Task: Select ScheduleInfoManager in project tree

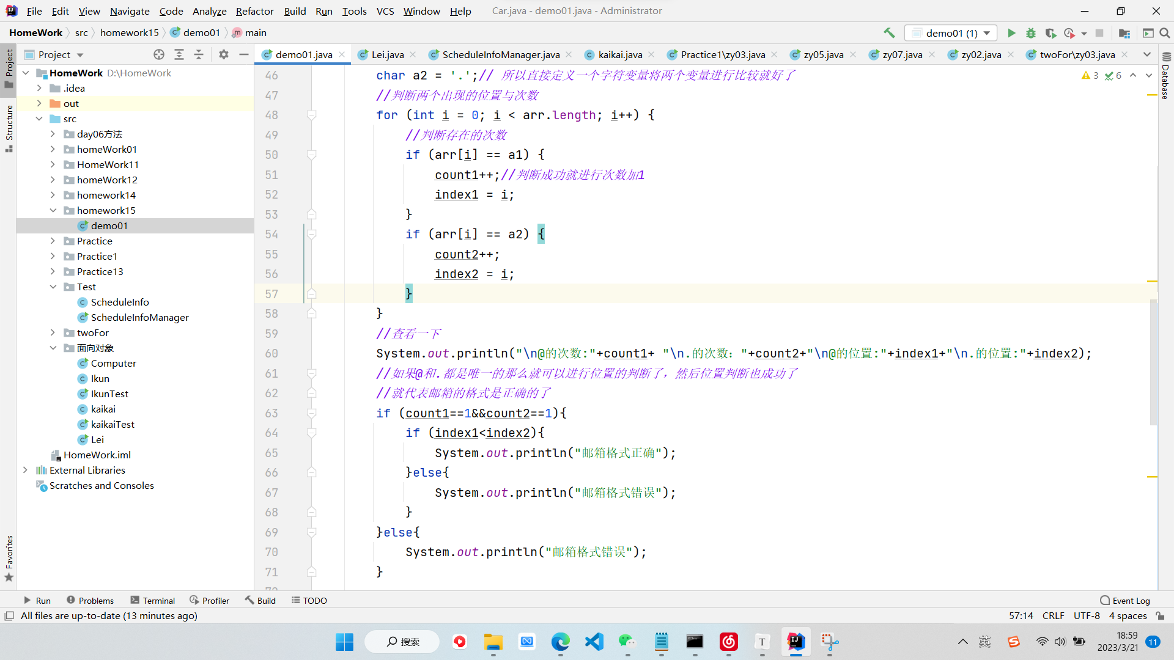Action: (139, 317)
